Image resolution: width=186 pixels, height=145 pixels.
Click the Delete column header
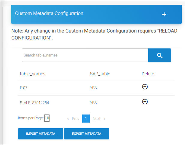click(x=148, y=74)
